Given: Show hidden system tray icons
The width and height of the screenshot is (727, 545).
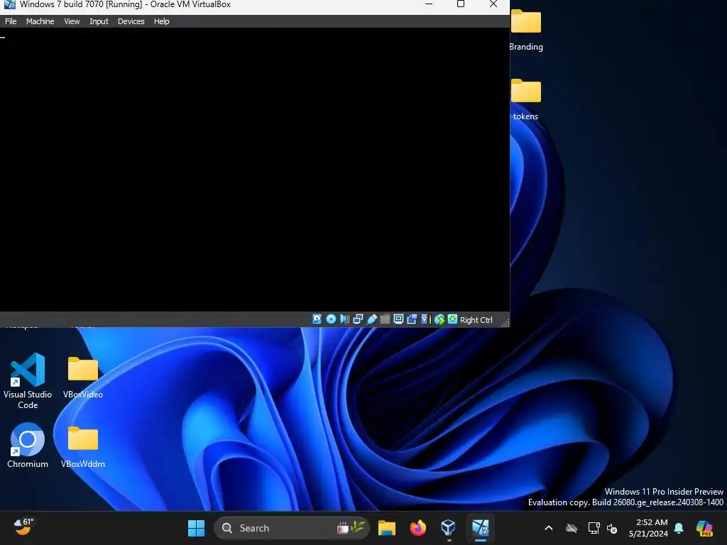Looking at the screenshot, I should coord(549,528).
